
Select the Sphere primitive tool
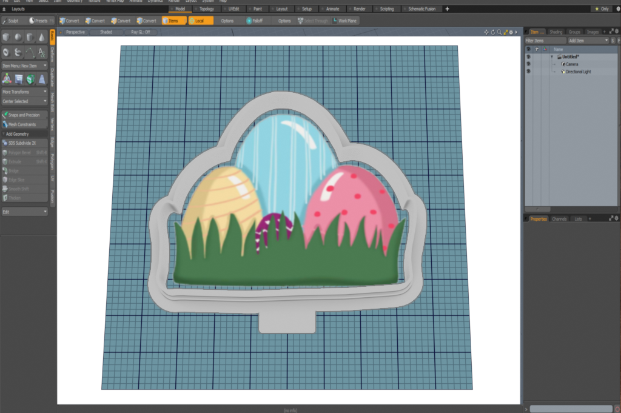18,38
